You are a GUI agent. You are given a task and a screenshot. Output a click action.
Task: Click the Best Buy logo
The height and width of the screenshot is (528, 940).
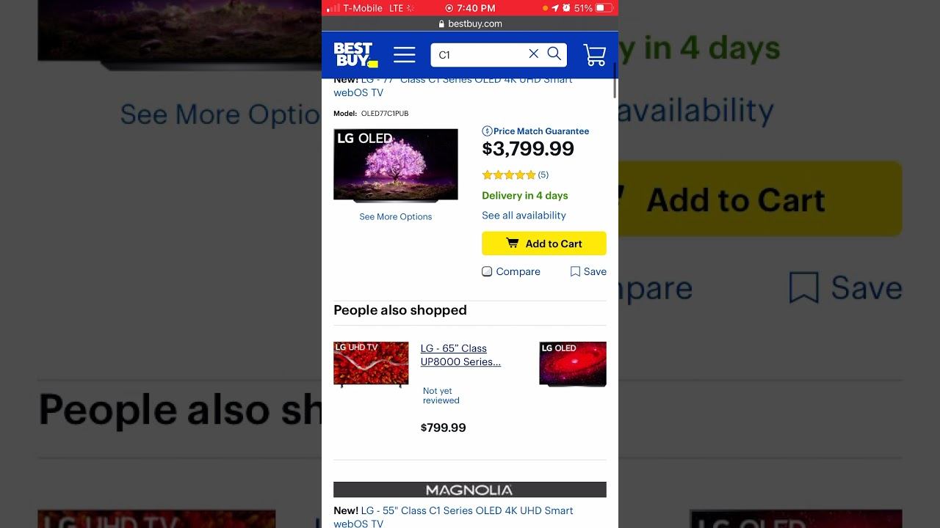355,55
